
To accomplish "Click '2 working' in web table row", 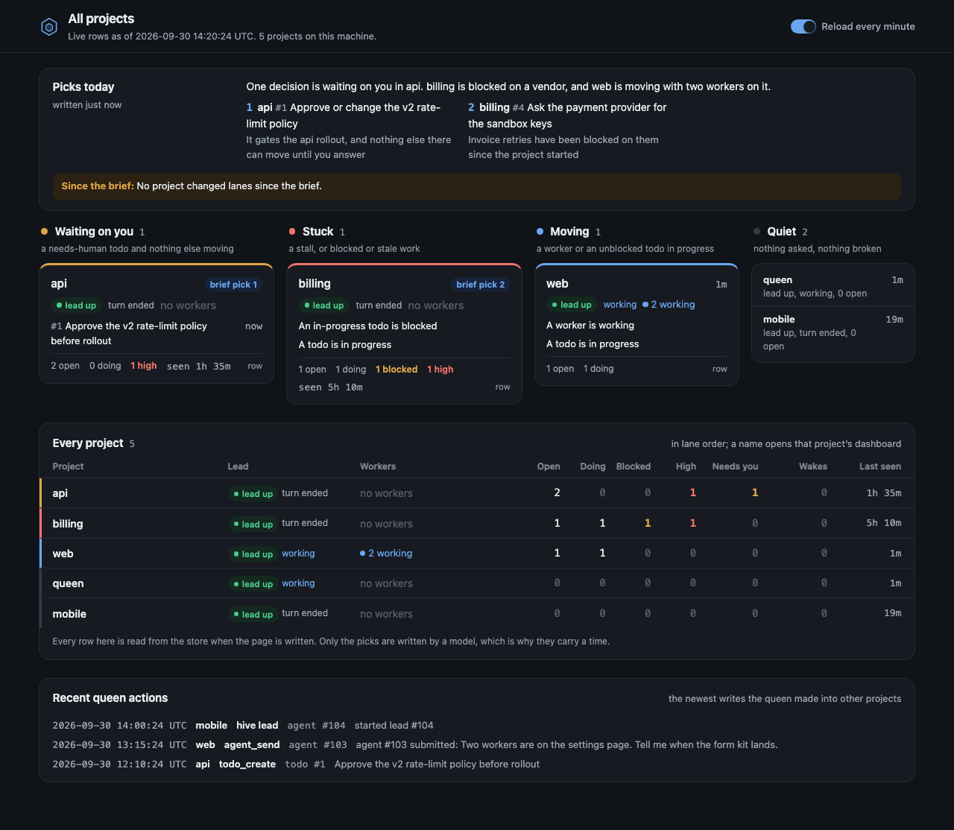I will click(x=386, y=554).
